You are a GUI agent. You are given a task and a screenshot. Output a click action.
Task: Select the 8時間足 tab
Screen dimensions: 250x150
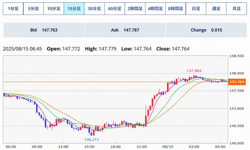tap(176, 9)
